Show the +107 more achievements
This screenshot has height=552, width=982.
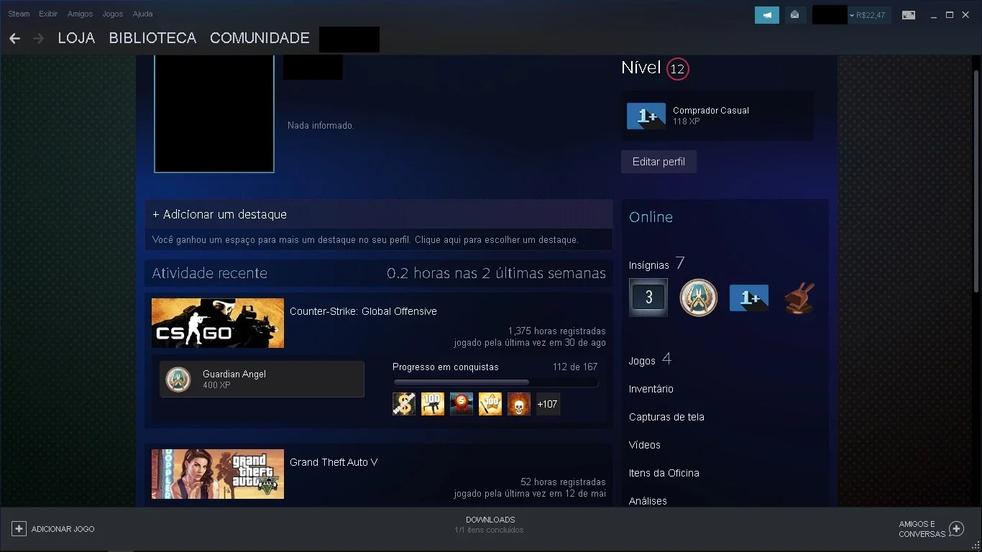click(x=548, y=404)
